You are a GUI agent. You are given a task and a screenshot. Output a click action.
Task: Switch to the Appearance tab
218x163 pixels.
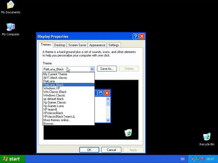(x=97, y=45)
